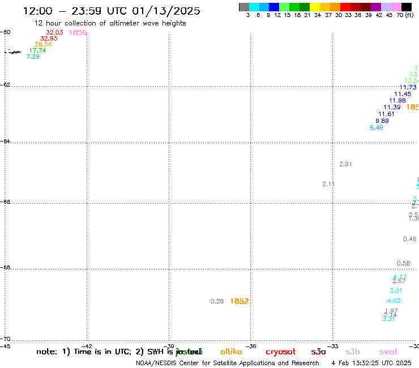This screenshot has width=419, height=368.
Task: Click the pink 'swot' legend label
Action: click(388, 352)
